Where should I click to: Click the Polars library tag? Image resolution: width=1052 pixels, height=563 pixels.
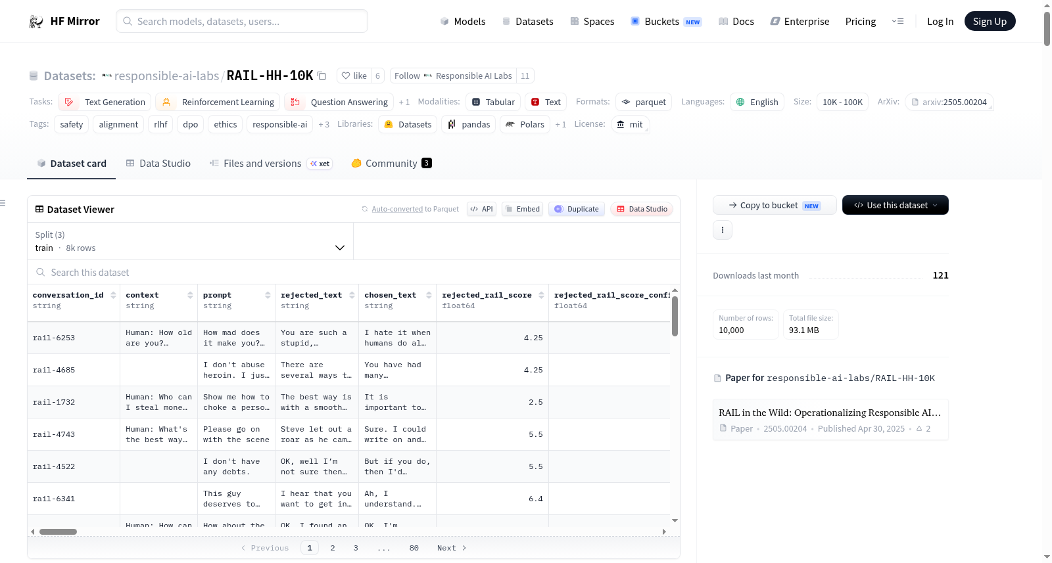(525, 124)
